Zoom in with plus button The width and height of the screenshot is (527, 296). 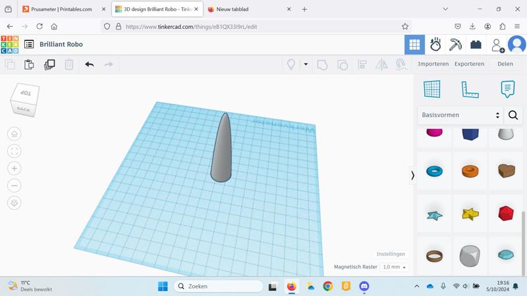(14, 168)
